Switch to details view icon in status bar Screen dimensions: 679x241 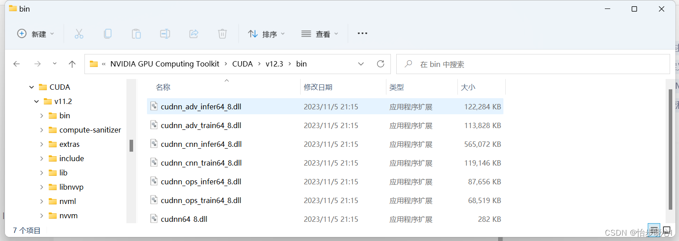coord(654,230)
